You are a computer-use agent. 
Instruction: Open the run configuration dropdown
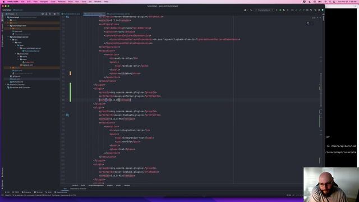[x=264, y=10]
